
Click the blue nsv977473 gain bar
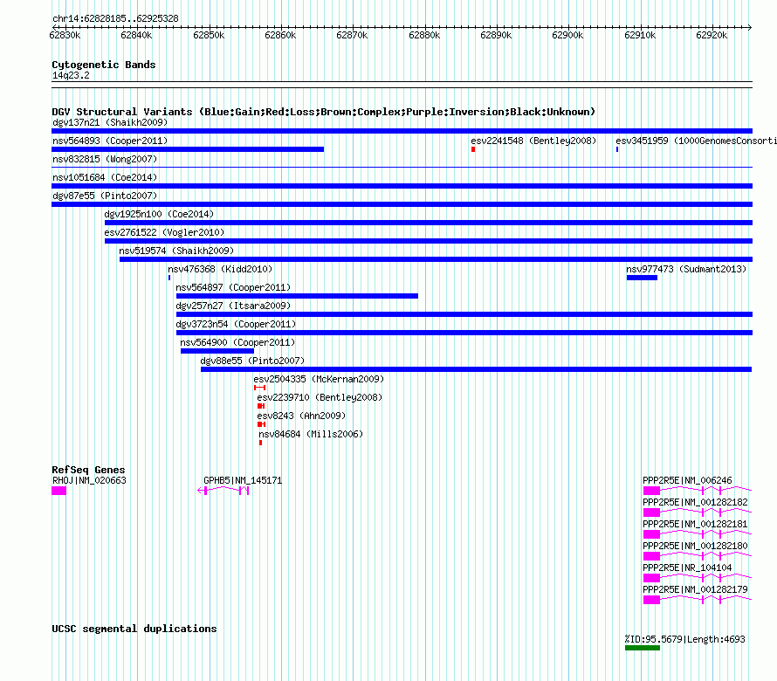(x=642, y=278)
